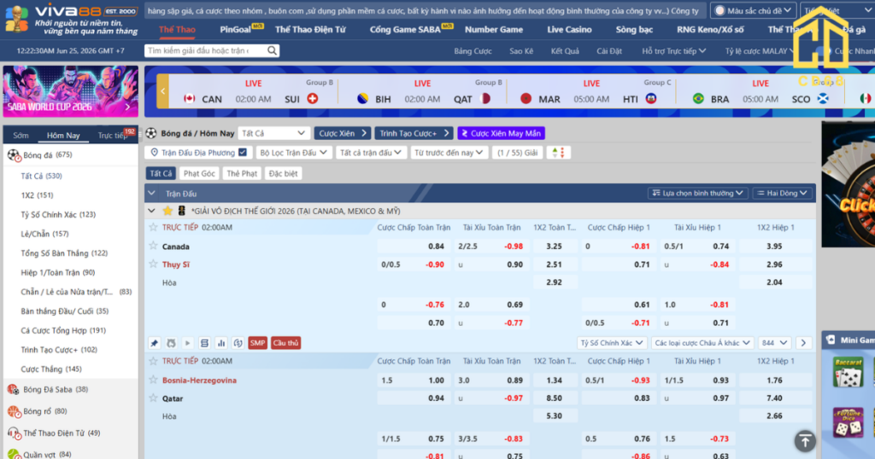The height and width of the screenshot is (459, 875).
Task: Open the Các loại cược Châu Á khác dropdown
Action: pyautogui.click(x=703, y=343)
